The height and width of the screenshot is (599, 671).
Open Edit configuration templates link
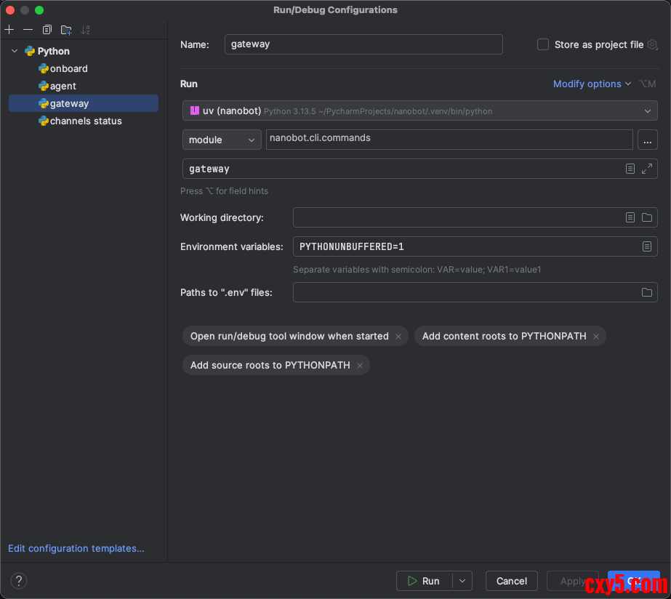pos(76,548)
